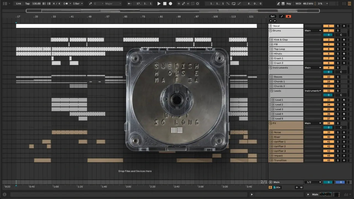
Task: Solo the Vocal track
Action: click(337, 26)
